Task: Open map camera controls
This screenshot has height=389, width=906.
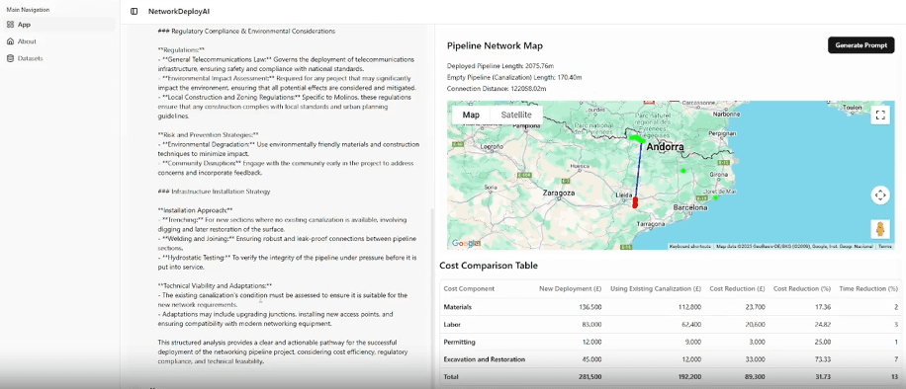Action: [x=880, y=195]
